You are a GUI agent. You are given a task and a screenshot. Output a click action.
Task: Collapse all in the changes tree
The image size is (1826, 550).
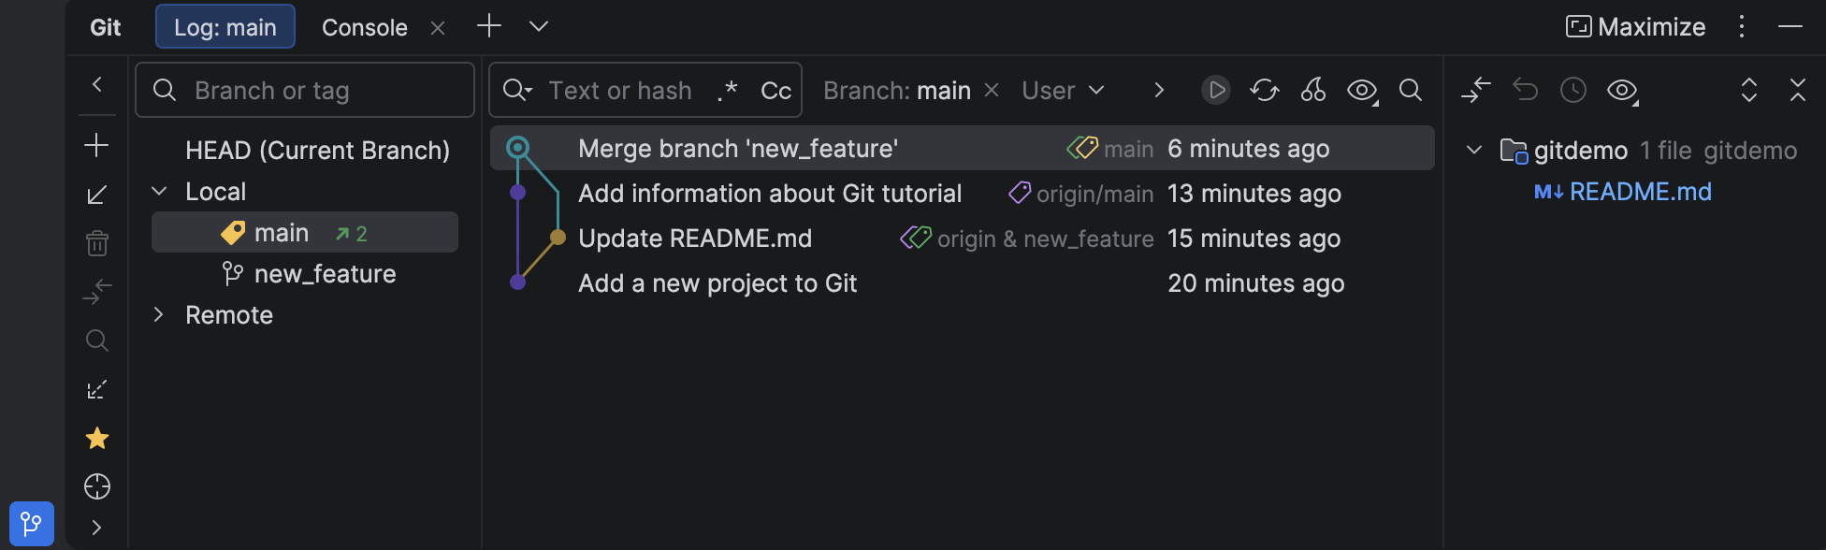click(x=1798, y=90)
